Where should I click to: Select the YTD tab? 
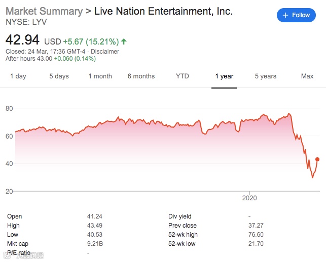tap(183, 76)
